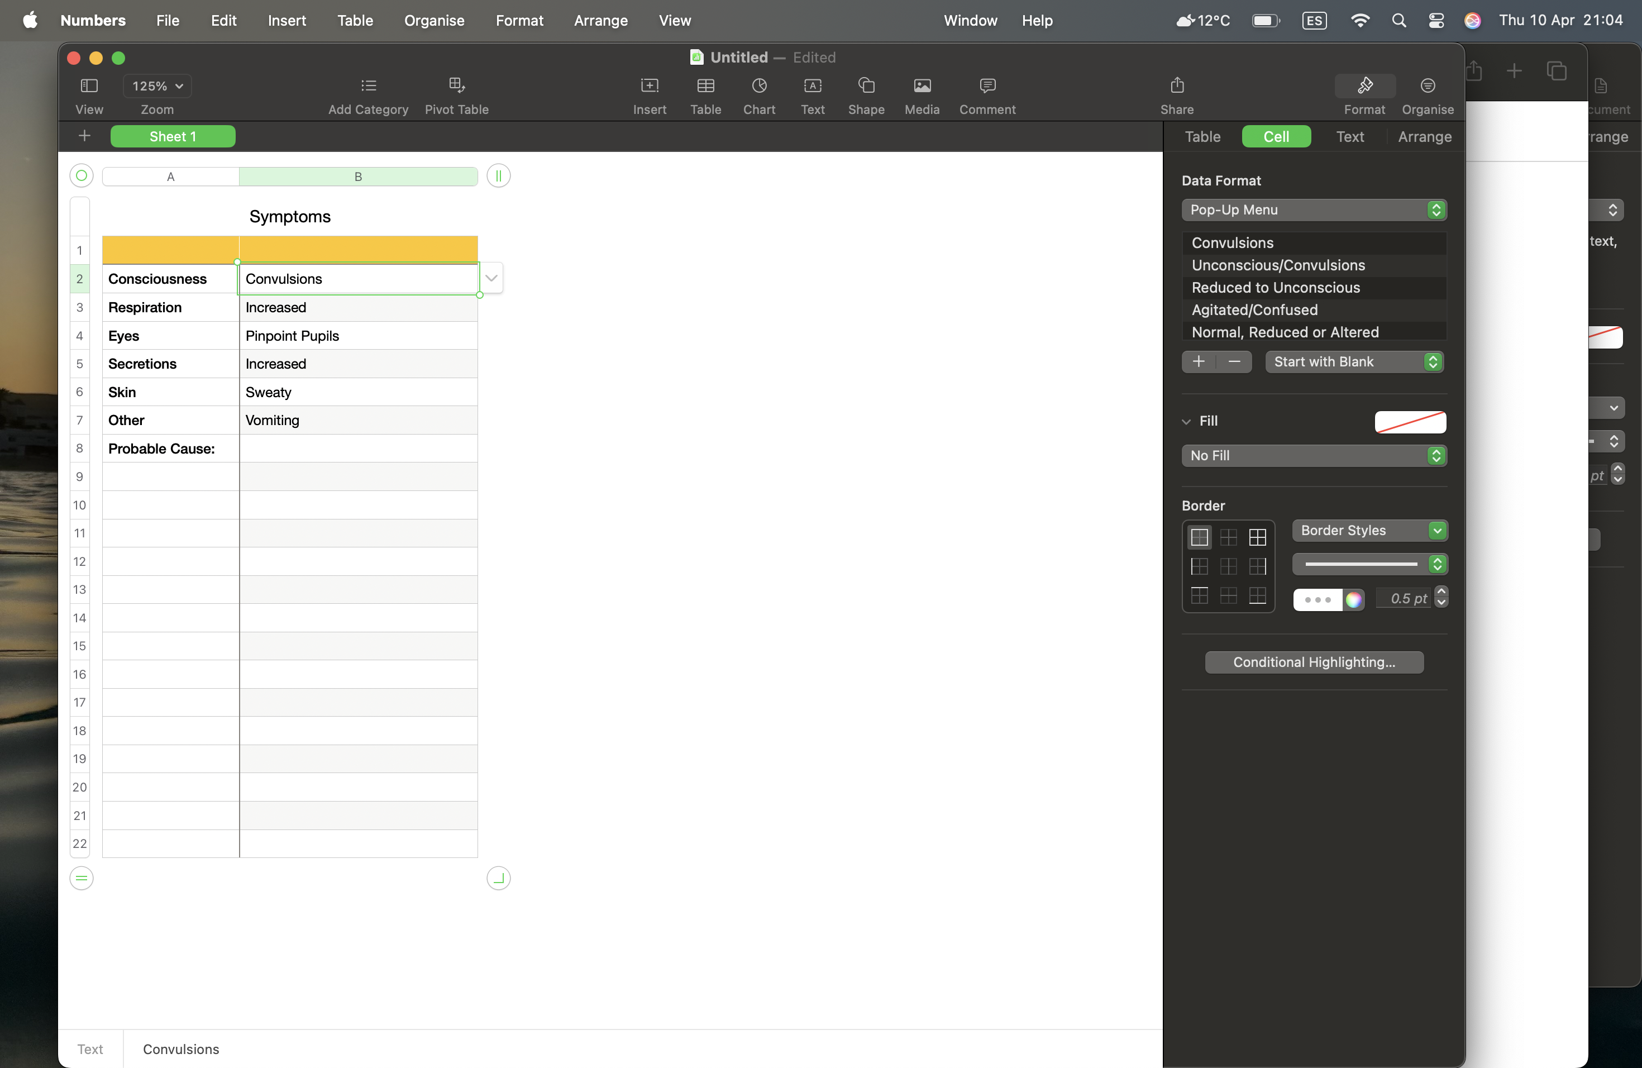
Task: Select the all-borders option in the Border grid
Action: click(1258, 537)
